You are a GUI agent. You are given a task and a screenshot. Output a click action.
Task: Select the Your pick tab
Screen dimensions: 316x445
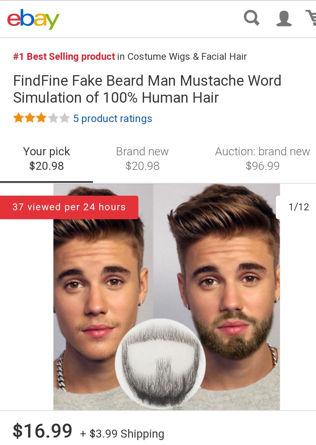47,159
